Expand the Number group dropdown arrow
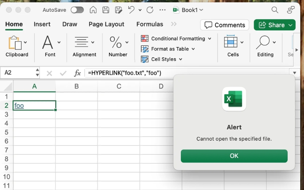 (127, 42)
